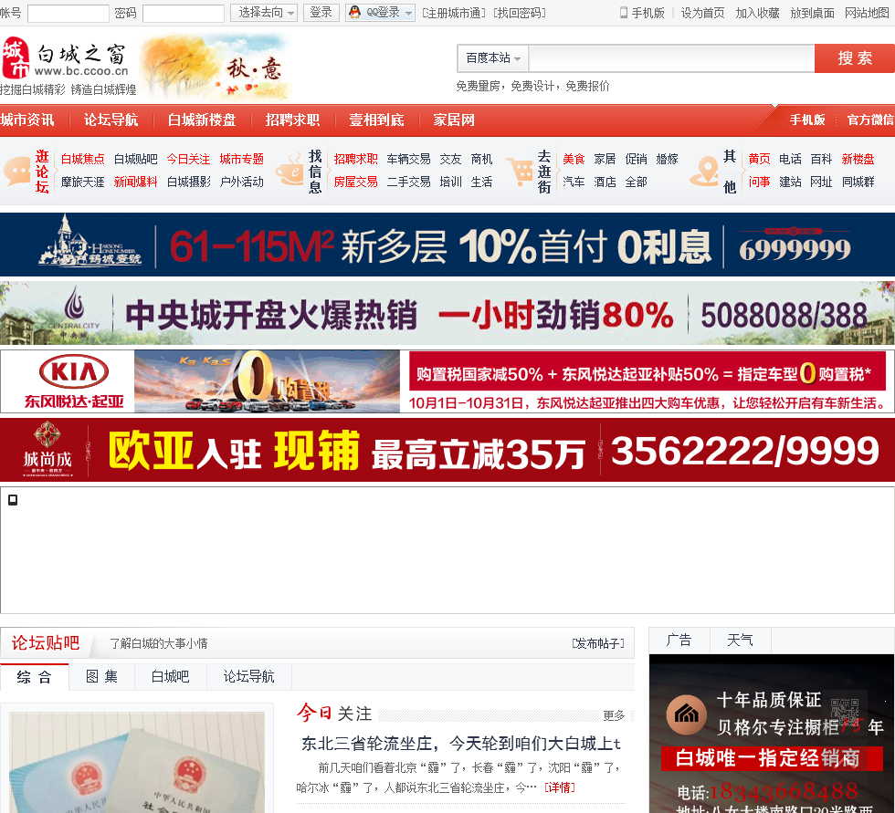Open the 家居网 menu item

(454, 120)
